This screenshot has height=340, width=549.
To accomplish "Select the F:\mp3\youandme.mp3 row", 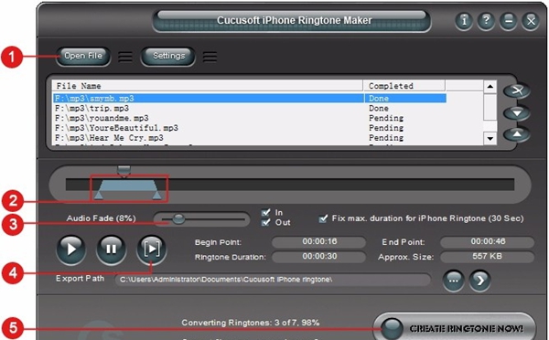I will [x=249, y=118].
